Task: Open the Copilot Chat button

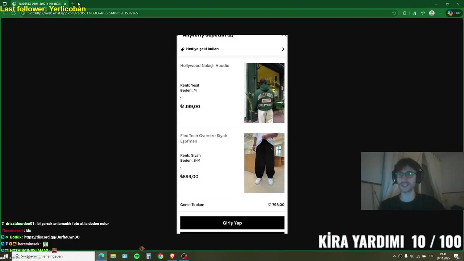Action: [454, 13]
